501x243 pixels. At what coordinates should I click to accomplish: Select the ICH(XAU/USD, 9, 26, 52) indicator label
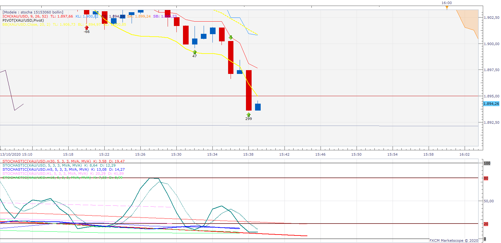point(25,16)
